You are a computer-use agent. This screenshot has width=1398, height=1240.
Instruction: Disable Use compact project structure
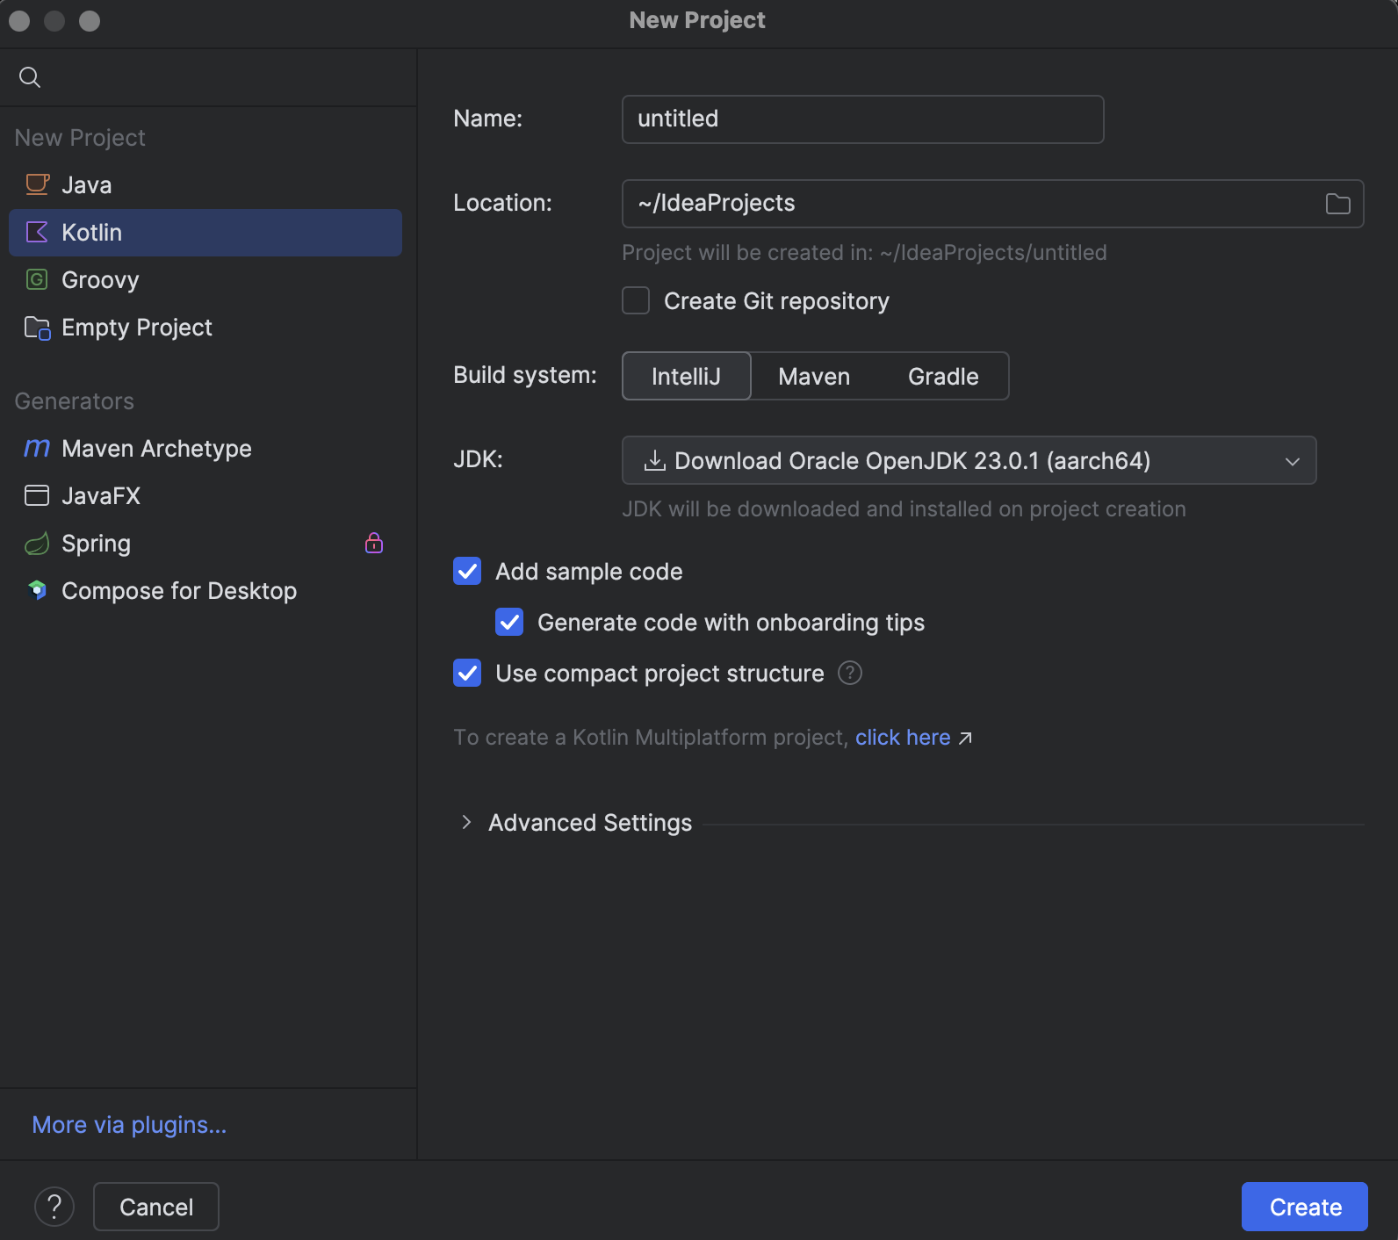tap(467, 673)
